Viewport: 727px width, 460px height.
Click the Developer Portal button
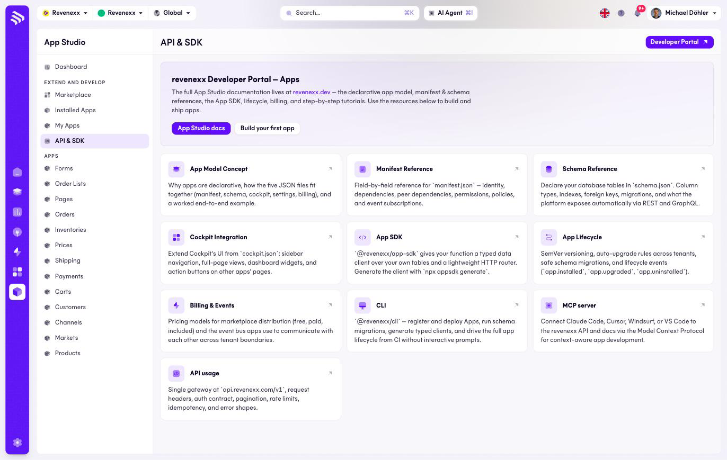click(x=679, y=42)
